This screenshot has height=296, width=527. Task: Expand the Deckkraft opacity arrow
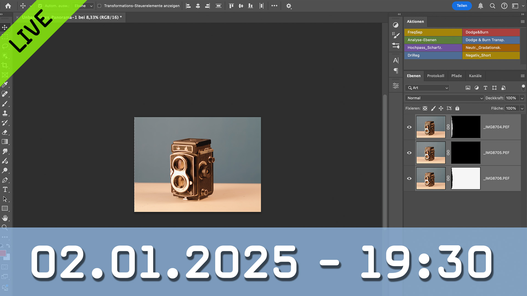[522, 98]
